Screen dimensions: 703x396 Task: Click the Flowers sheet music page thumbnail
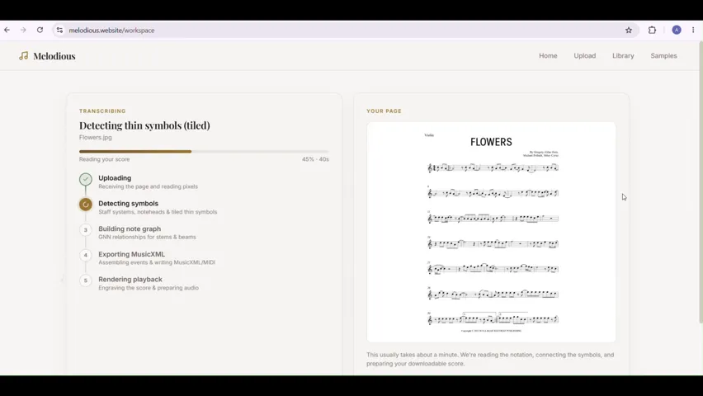[x=491, y=232]
